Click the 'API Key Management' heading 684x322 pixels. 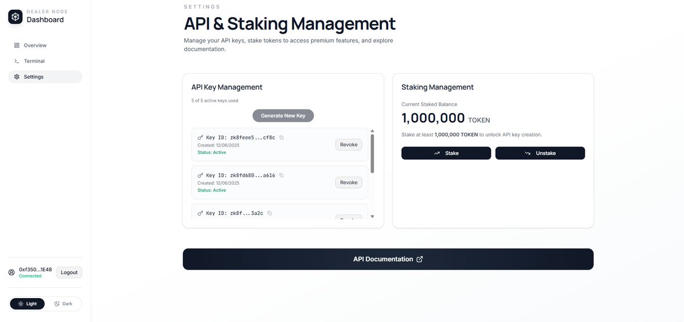[x=227, y=87]
